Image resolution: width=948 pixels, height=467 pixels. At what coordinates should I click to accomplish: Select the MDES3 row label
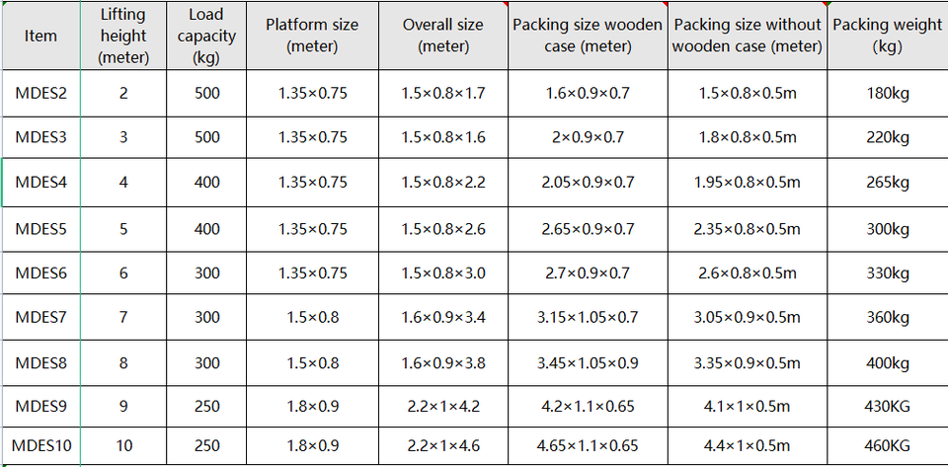click(x=41, y=138)
